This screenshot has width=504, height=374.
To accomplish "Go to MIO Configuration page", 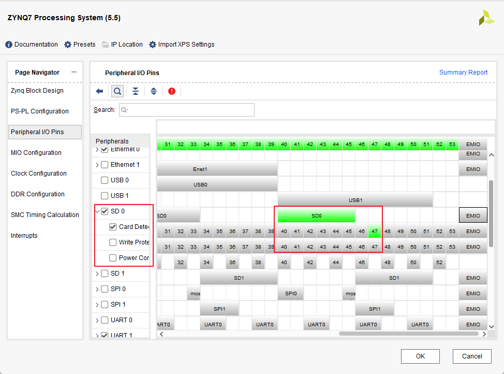I will point(36,153).
